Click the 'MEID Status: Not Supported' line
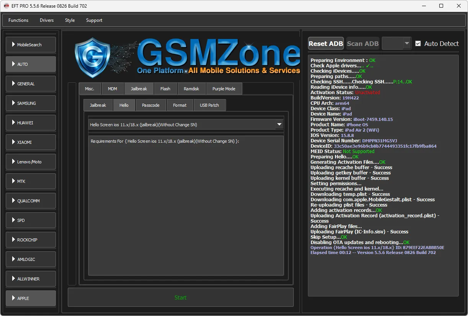 [x=342, y=151]
